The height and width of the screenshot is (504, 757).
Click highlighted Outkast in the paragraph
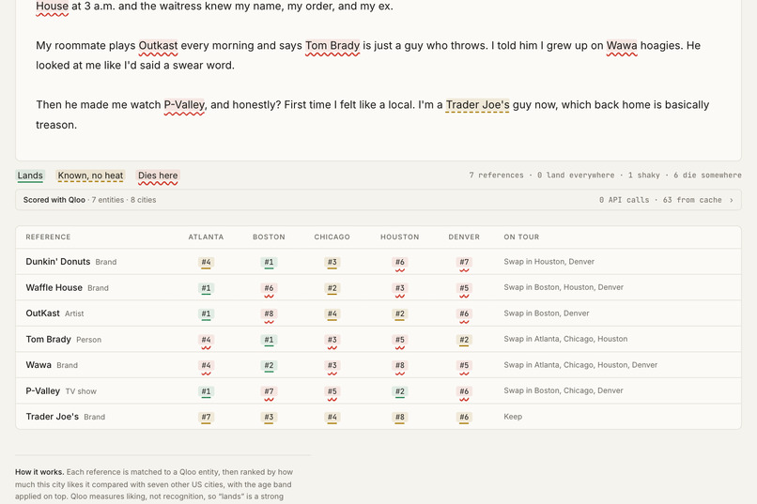coord(158,46)
